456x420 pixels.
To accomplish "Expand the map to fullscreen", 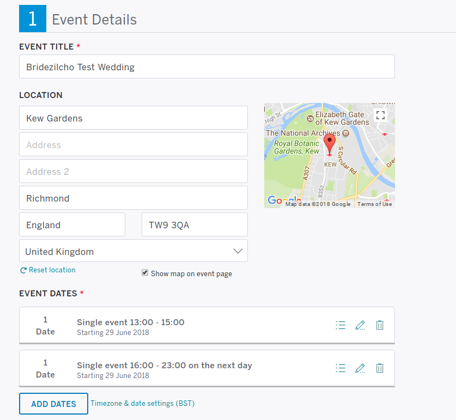I will [x=380, y=115].
